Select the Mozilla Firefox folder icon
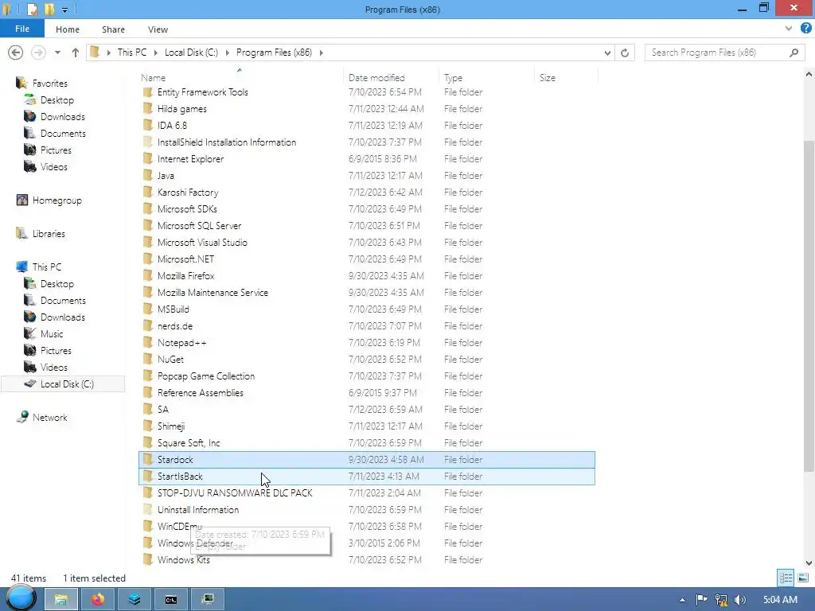 (148, 276)
